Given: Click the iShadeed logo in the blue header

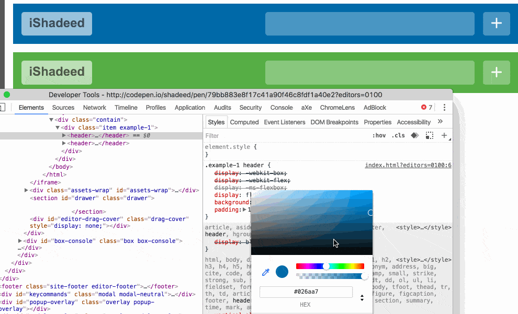Looking at the screenshot, I should 57,24.
